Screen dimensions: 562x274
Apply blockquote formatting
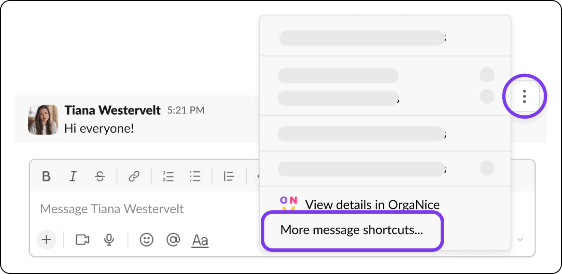(x=229, y=176)
